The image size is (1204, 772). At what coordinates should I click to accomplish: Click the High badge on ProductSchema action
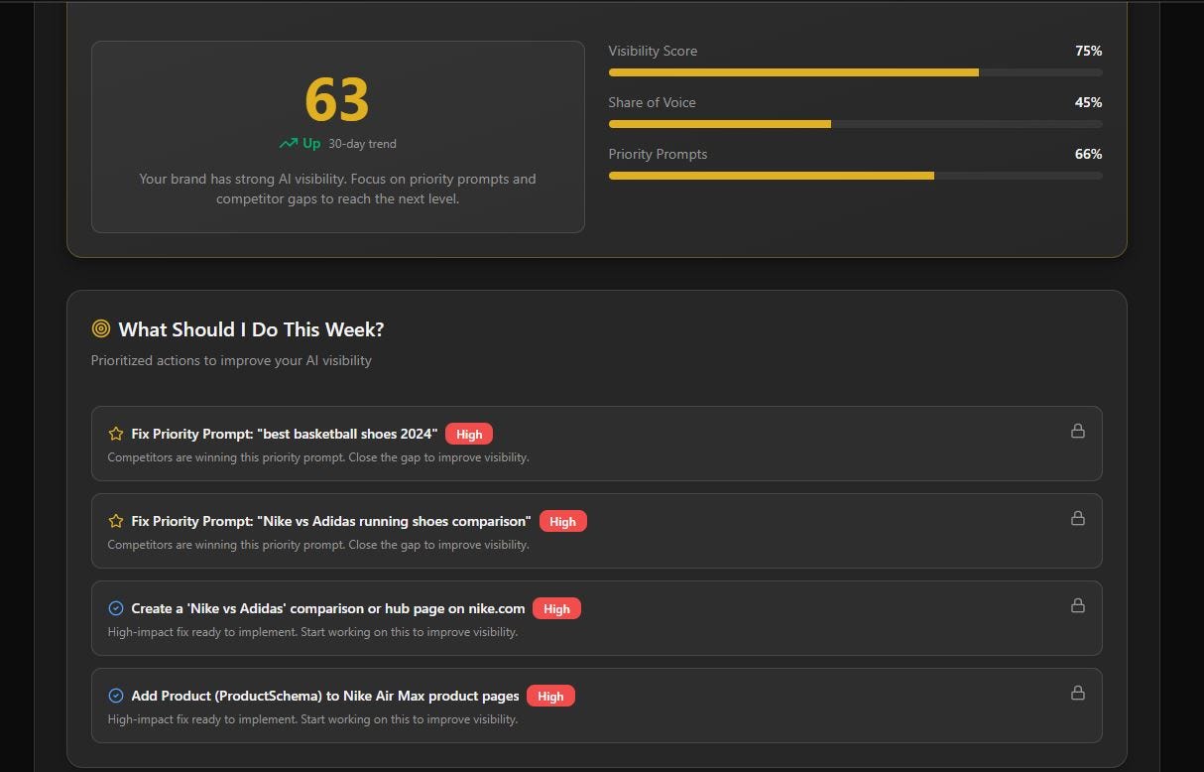[550, 696]
